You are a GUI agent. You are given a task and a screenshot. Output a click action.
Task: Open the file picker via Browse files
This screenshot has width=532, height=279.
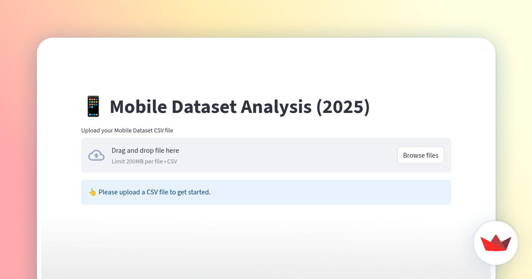pos(420,155)
